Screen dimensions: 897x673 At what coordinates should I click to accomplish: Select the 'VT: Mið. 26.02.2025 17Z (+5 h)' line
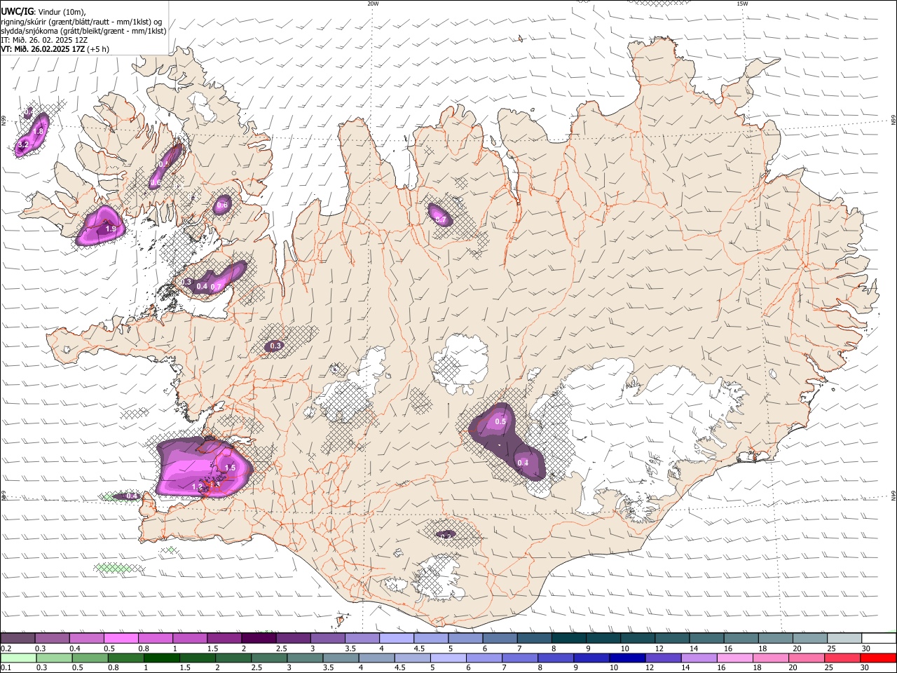(55, 49)
